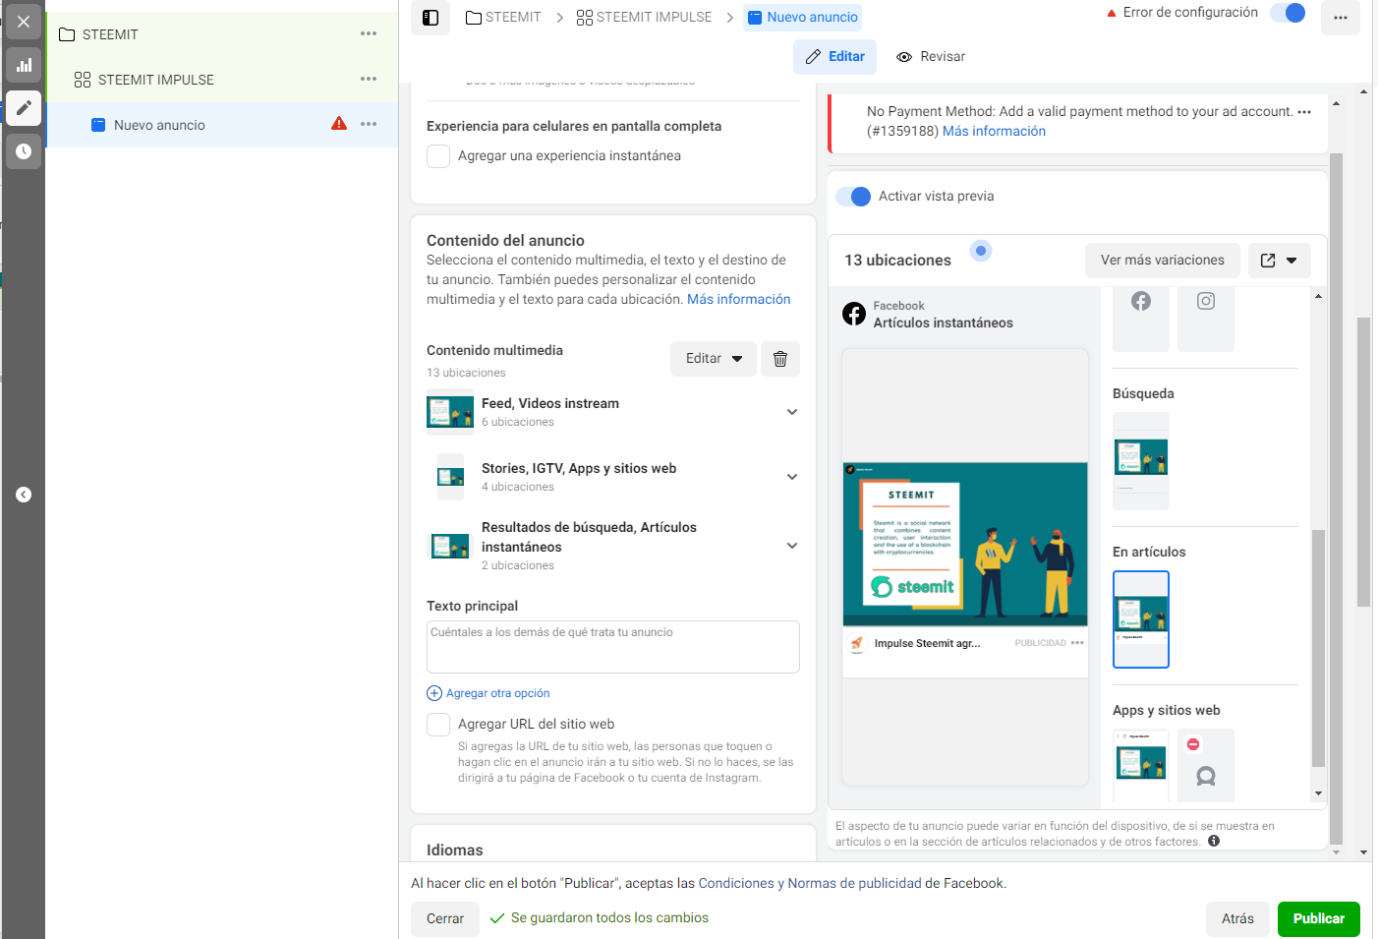The height and width of the screenshot is (939, 1378).
Task: Open the share preview external link dropdown
Action: point(1280,261)
